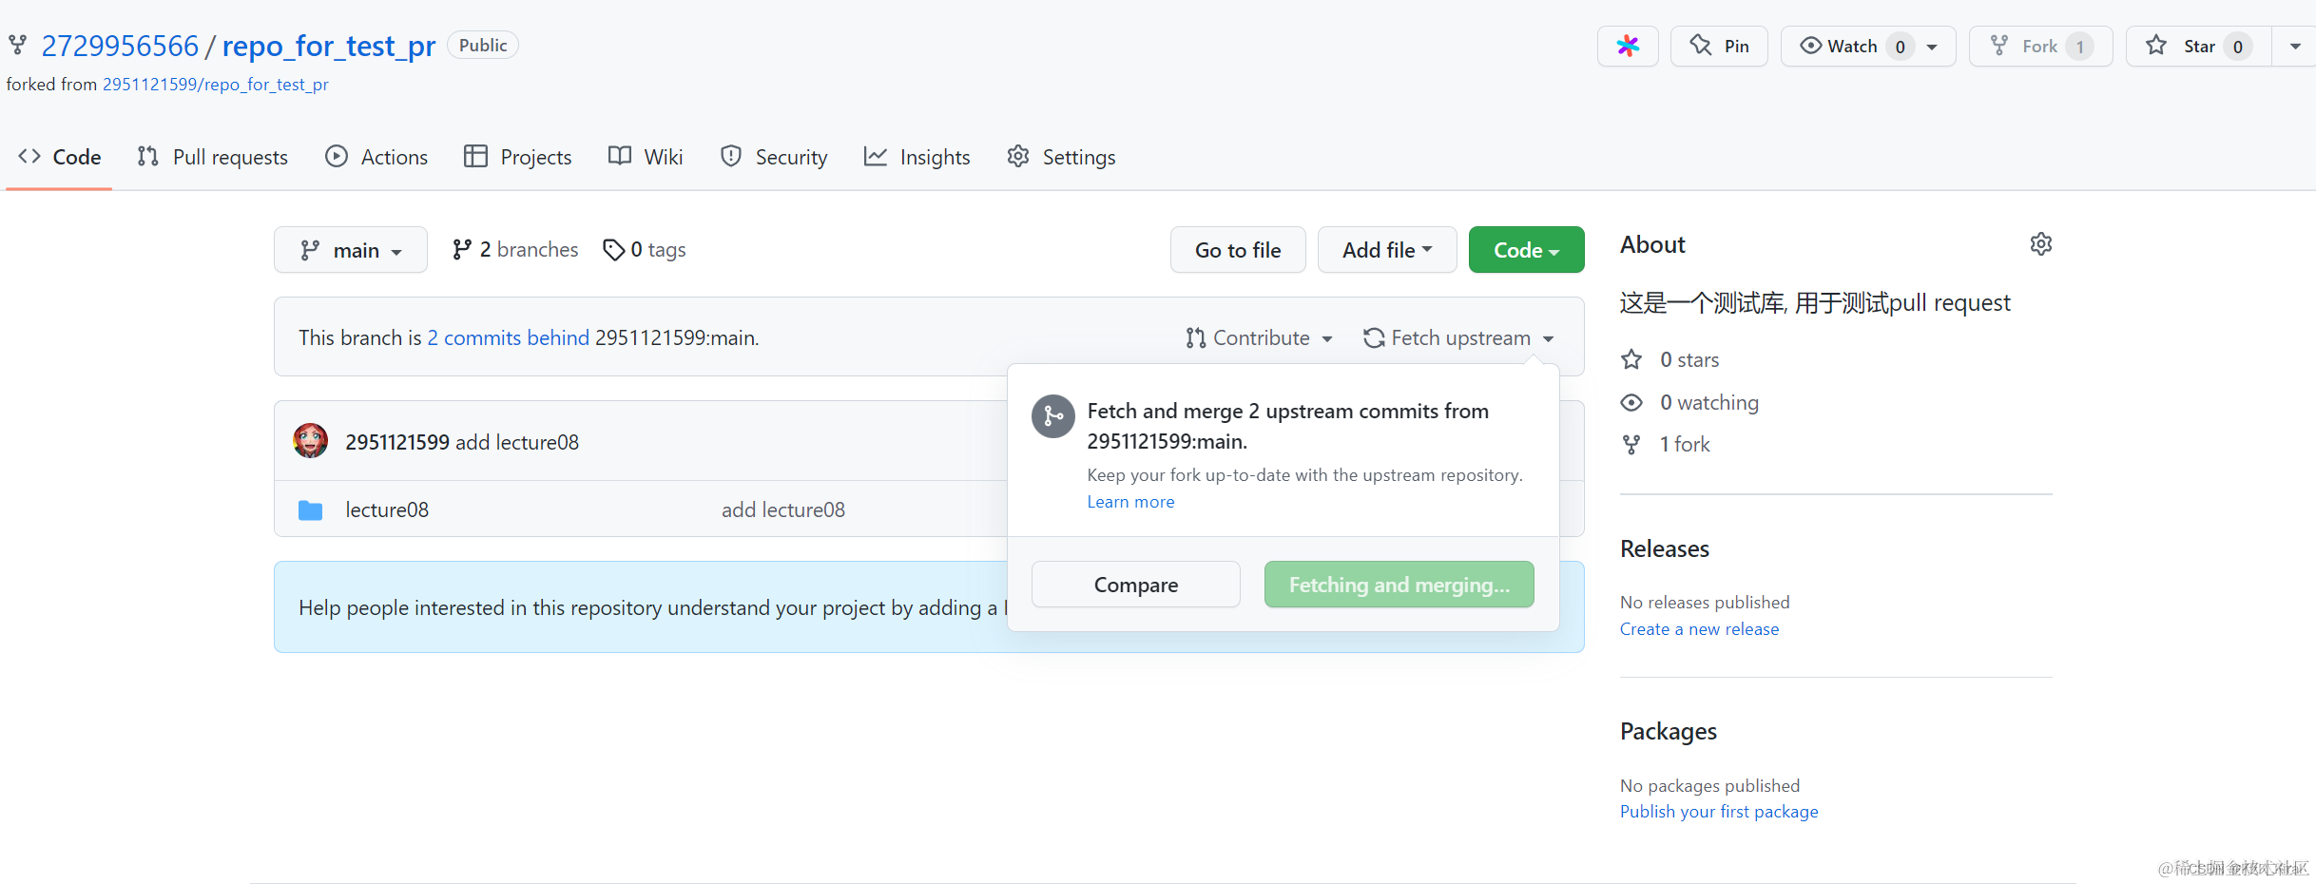This screenshot has height=884, width=2316.
Task: Star the repository with Star button
Action: pos(2198,46)
